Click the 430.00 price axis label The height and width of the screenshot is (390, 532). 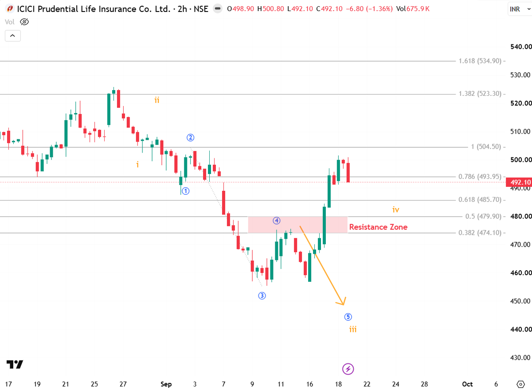point(520,358)
